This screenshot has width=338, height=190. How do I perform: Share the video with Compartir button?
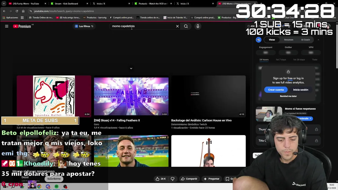pyautogui.click(x=189, y=179)
